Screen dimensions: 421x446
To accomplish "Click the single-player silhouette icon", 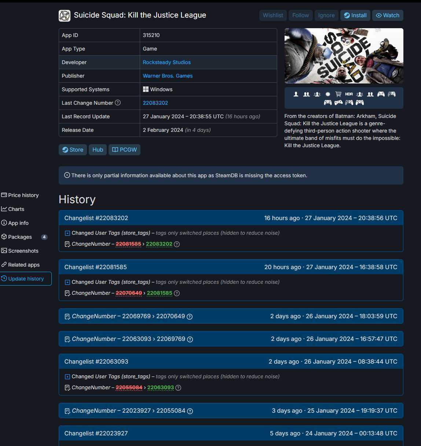I will pos(296,94).
